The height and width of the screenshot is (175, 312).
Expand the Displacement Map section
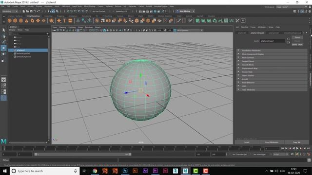tap(272, 69)
